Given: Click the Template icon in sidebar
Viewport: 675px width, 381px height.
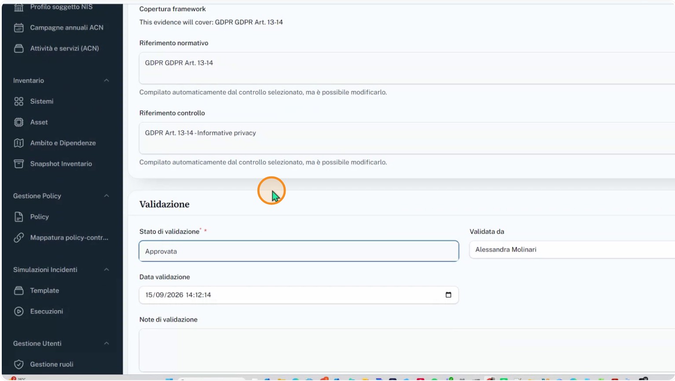Looking at the screenshot, I should (x=18, y=291).
